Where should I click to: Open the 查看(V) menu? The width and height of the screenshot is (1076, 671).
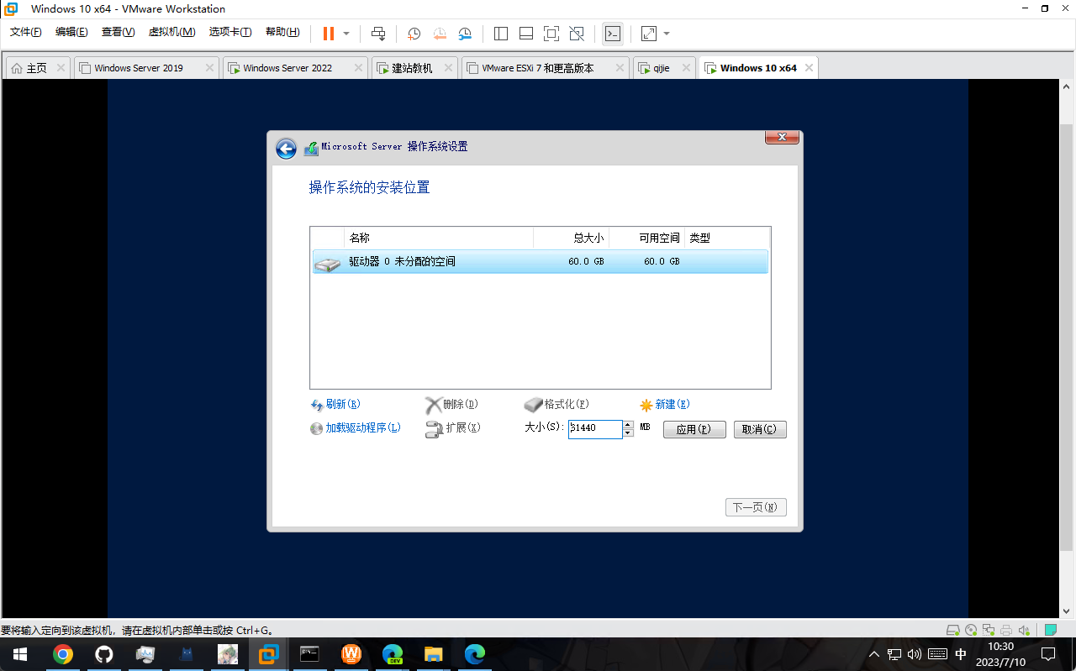point(118,33)
